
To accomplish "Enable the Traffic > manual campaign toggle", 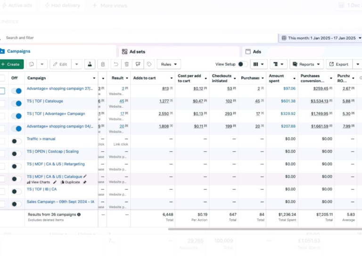I will point(16,141).
